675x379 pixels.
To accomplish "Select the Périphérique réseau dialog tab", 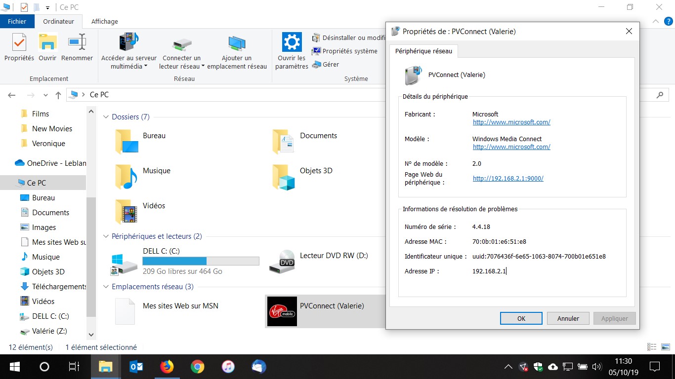I will click(423, 51).
